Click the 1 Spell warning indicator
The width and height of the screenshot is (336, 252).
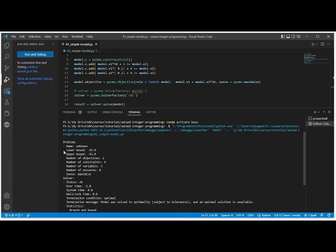tap(310, 215)
